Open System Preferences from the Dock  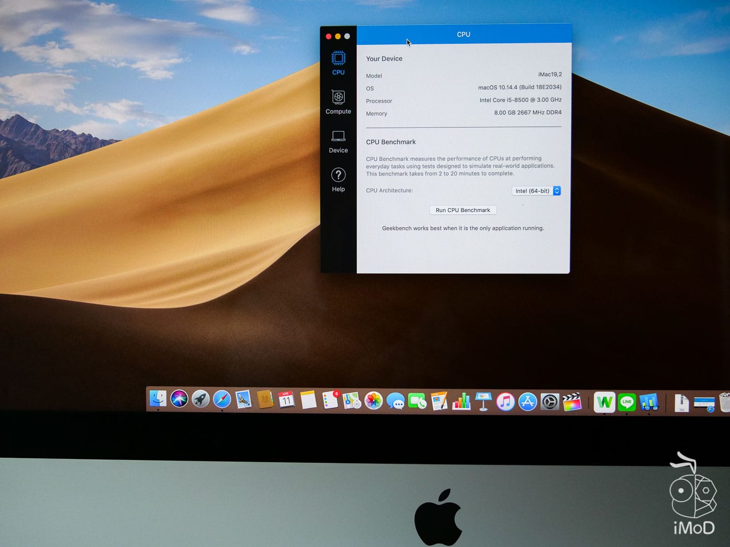(x=549, y=401)
